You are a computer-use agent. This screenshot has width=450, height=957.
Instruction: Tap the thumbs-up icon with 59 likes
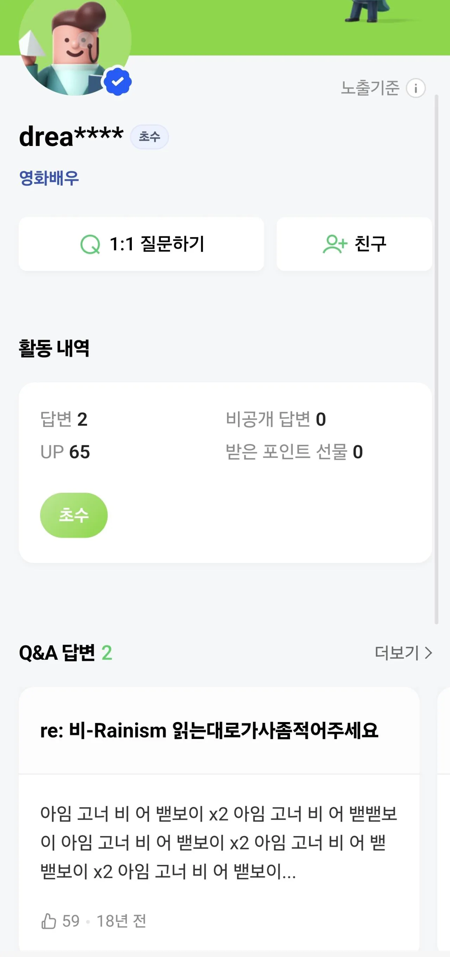pyautogui.click(x=49, y=921)
